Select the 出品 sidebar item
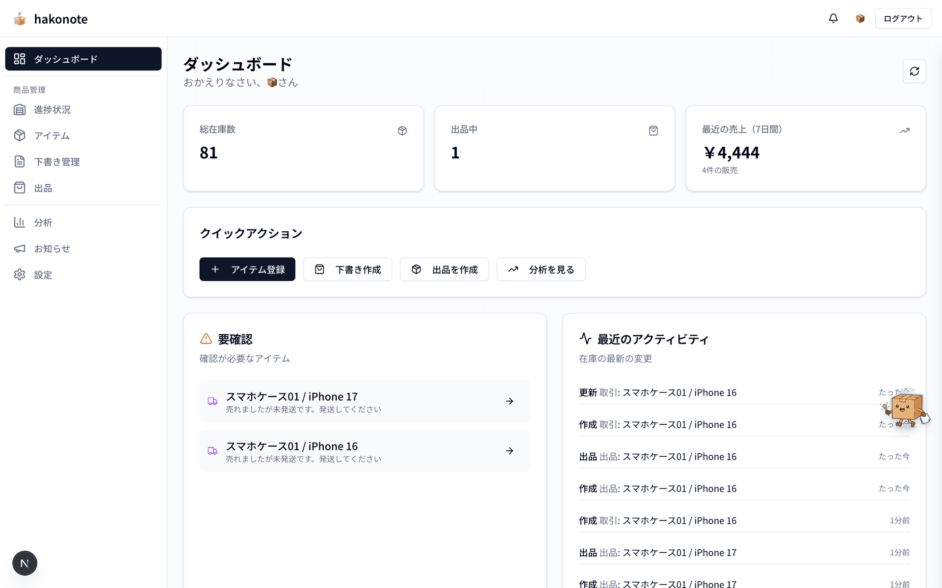This screenshot has width=942, height=588. 43,188
